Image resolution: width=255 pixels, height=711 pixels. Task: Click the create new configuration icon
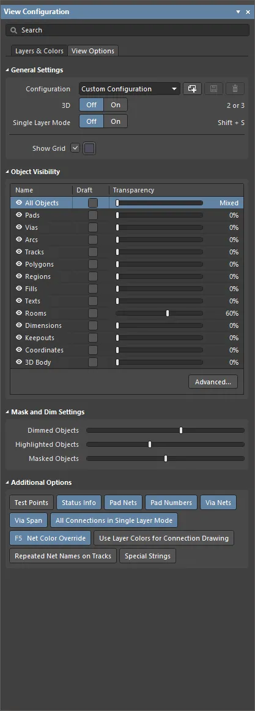(x=192, y=89)
